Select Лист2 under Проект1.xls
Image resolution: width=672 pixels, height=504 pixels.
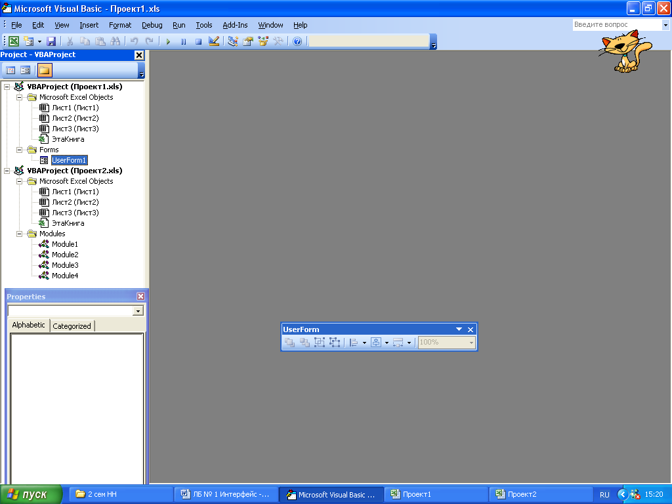(75, 118)
